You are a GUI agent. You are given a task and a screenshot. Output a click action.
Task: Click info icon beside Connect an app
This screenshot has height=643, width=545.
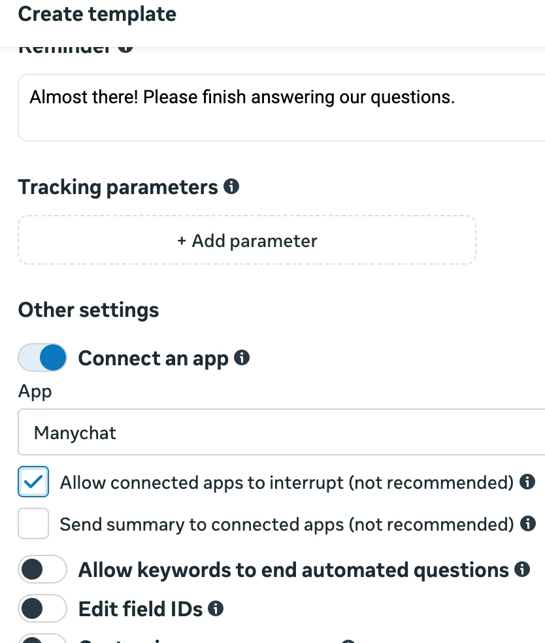(x=242, y=358)
